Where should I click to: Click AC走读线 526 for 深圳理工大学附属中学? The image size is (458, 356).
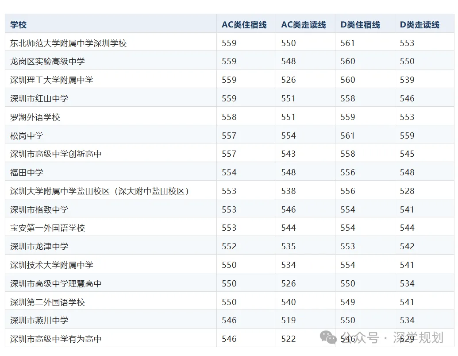[289, 80]
